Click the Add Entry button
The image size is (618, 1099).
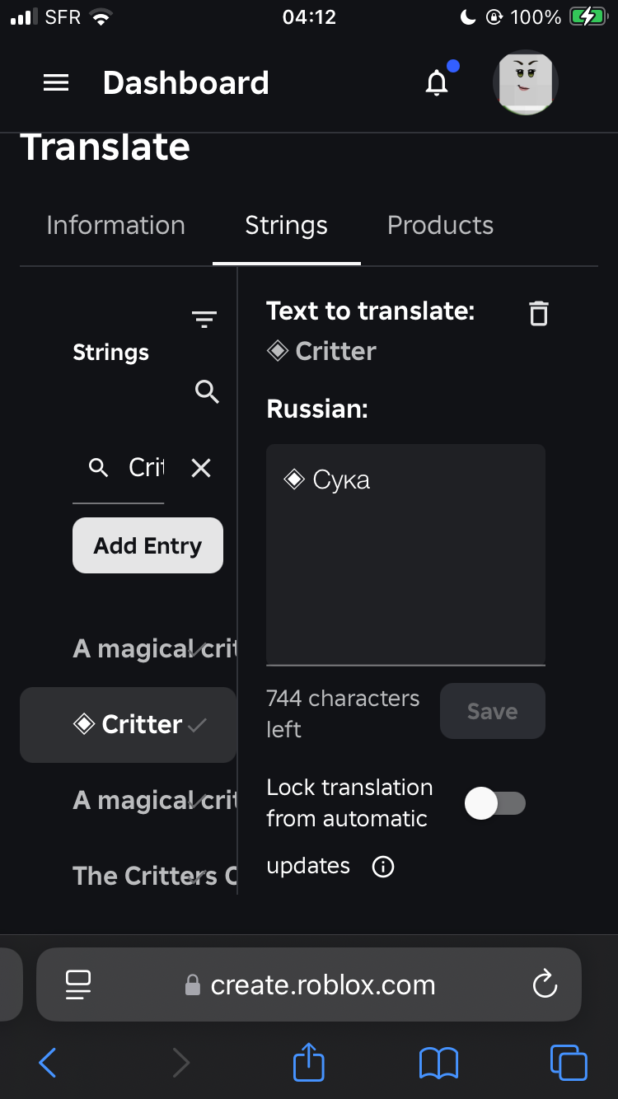[147, 545]
